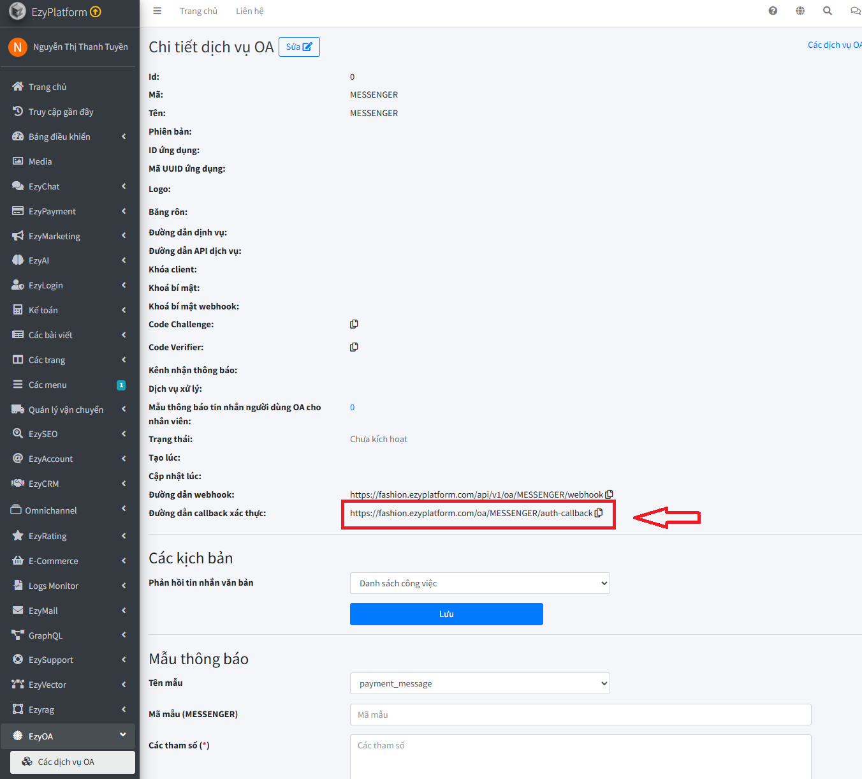Click the user avatar N icon

[18, 47]
